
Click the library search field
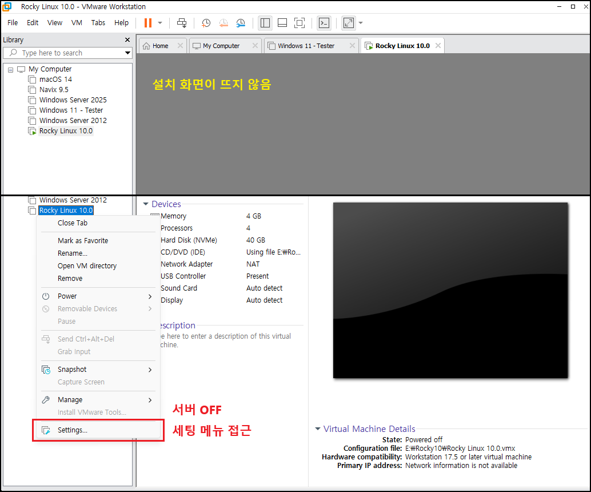[x=68, y=53]
